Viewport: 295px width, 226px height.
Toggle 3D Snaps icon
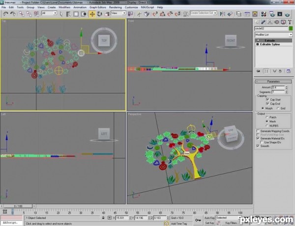(x=155, y=14)
